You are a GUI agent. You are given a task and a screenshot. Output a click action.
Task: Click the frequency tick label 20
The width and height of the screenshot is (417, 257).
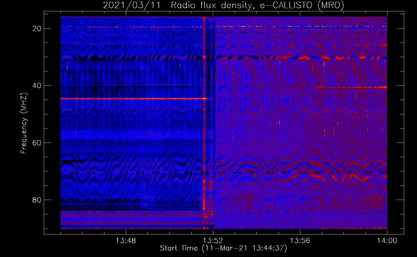(x=37, y=29)
